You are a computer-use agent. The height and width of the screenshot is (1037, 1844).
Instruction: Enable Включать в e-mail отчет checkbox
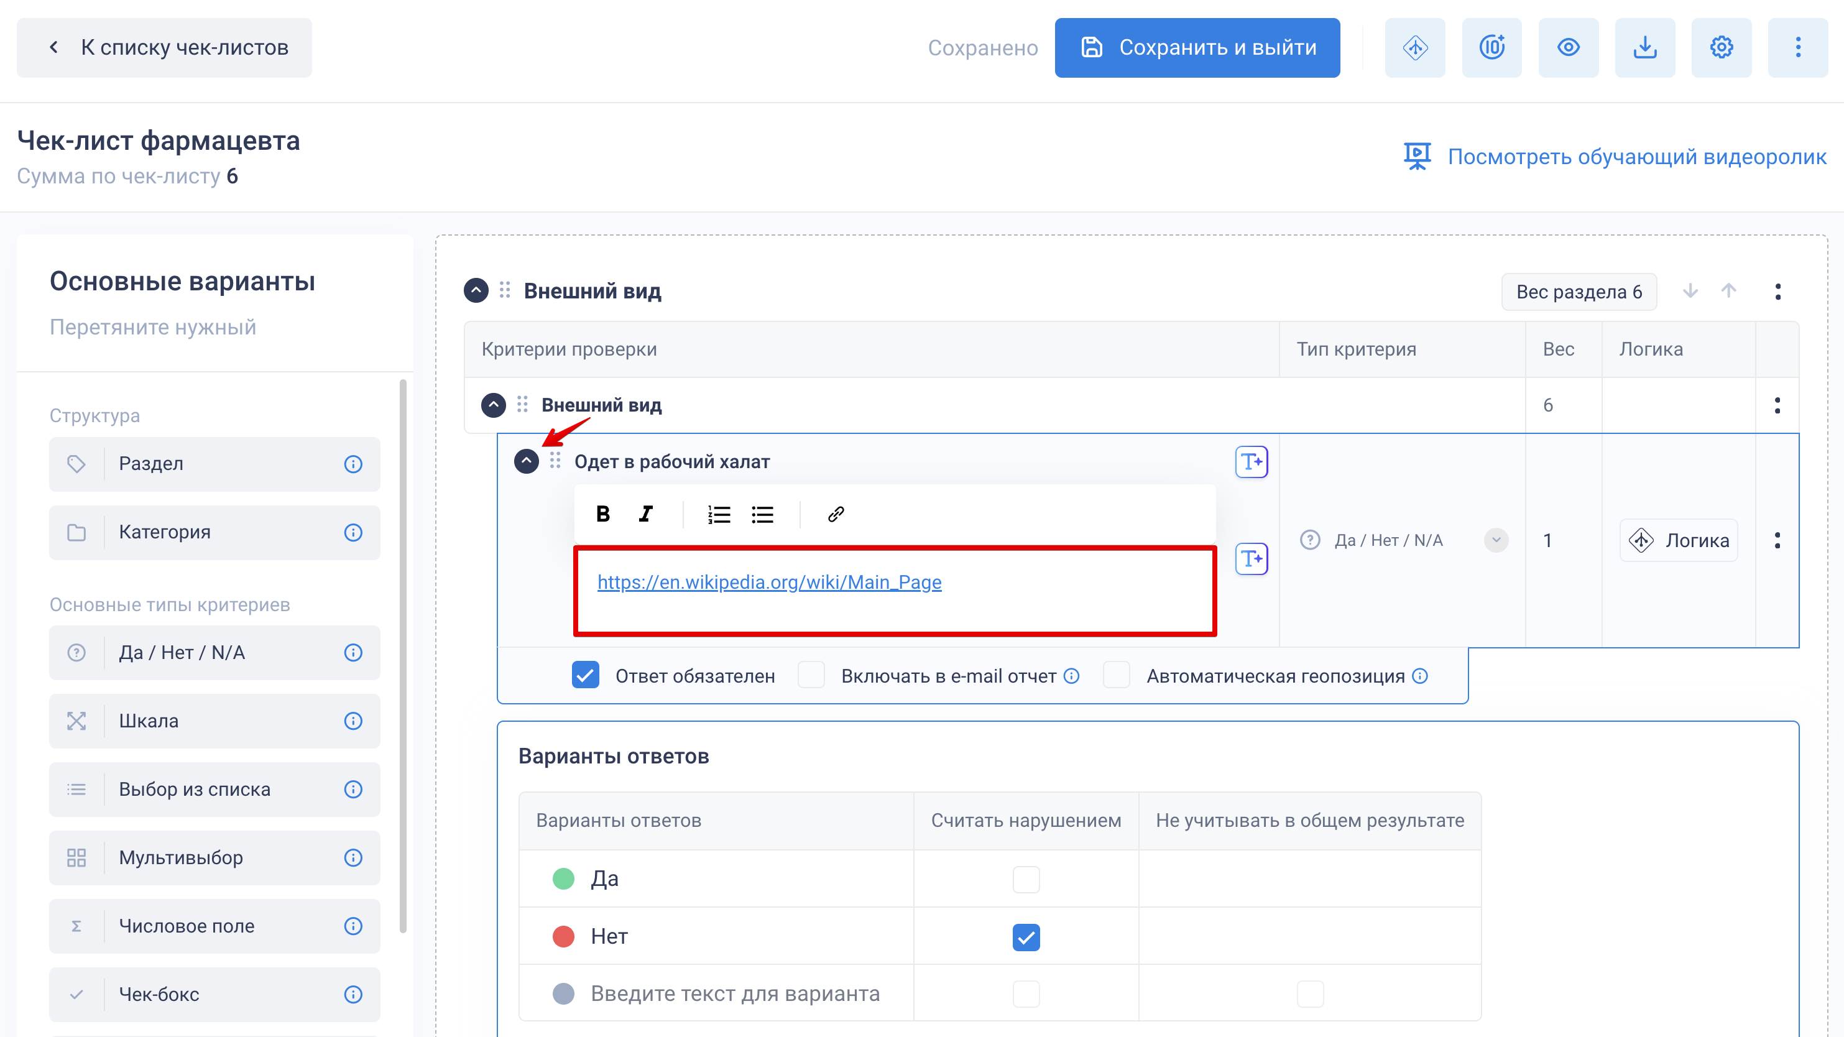coord(811,675)
